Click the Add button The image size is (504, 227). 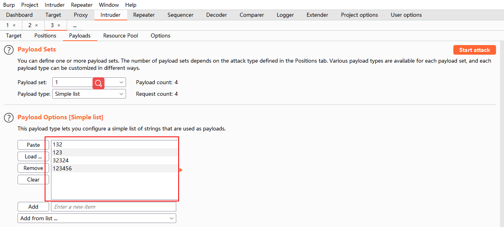33,207
